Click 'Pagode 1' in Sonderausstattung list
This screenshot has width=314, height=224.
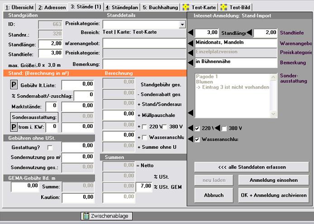click(x=207, y=77)
